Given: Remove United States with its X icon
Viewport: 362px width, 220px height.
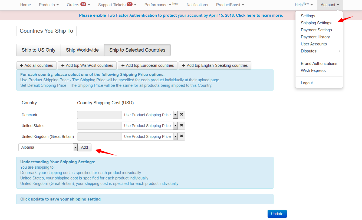Looking at the screenshot, I should pyautogui.click(x=182, y=125).
